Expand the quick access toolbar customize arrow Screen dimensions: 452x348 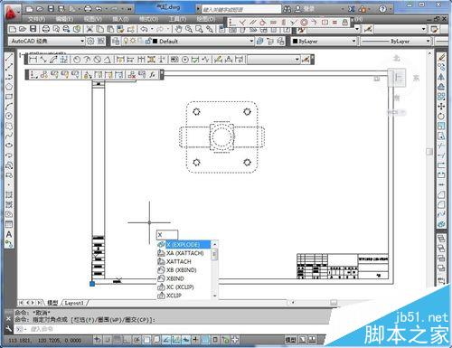(129, 9)
